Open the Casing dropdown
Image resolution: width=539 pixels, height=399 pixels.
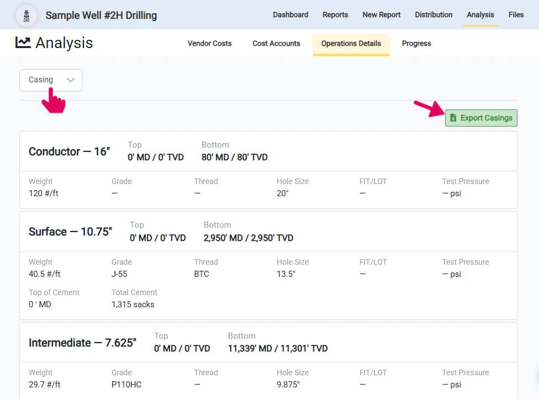tap(50, 80)
